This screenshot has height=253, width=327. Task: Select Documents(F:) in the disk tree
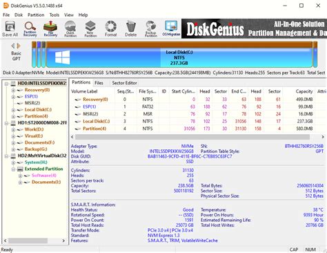(39, 142)
